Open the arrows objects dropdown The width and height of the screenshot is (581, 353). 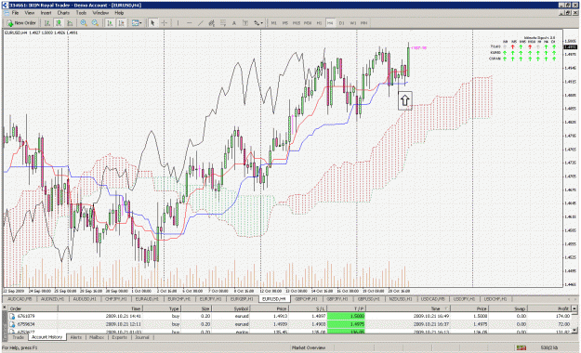coord(258,23)
